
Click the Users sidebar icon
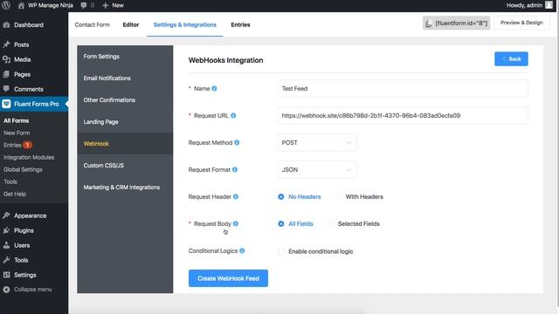[x=6, y=245]
